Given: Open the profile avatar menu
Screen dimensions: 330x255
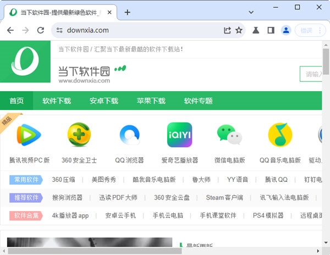Looking at the screenshot, I should click(x=286, y=30).
